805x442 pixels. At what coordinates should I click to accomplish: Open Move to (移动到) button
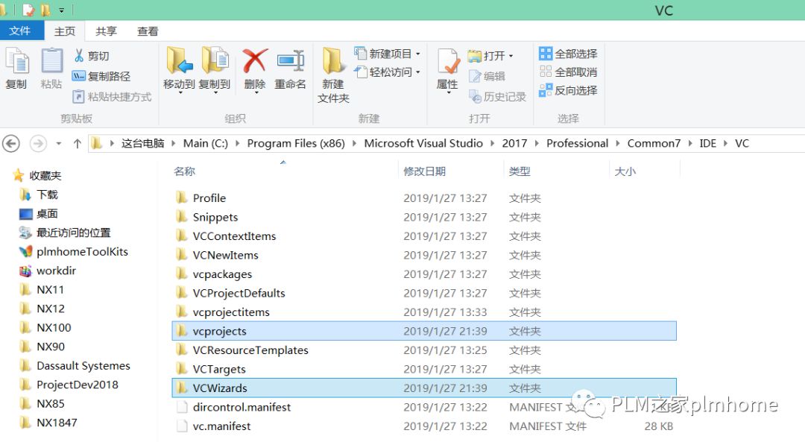179,69
